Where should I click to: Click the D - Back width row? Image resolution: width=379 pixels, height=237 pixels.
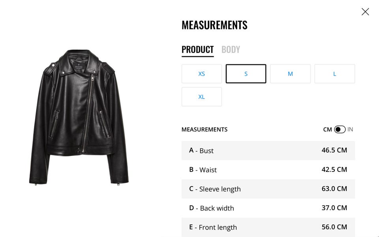tap(268, 208)
